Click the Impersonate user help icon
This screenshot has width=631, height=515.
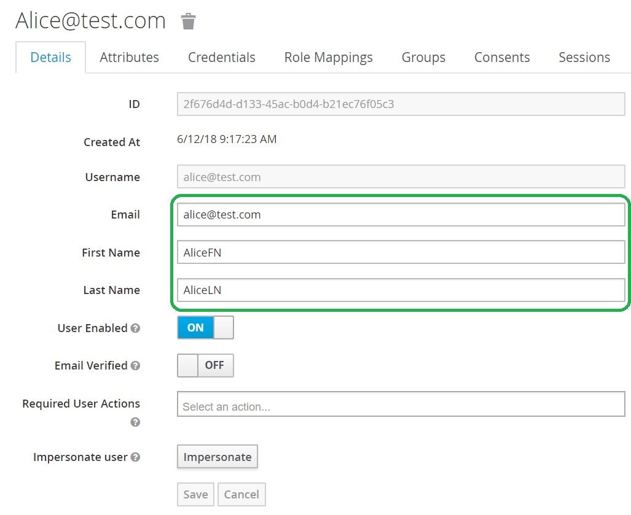tap(136, 457)
